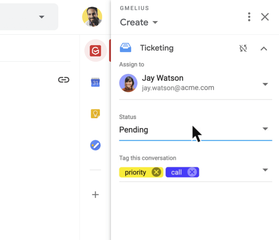Open Google Tasks checkmark icon

[95, 145]
